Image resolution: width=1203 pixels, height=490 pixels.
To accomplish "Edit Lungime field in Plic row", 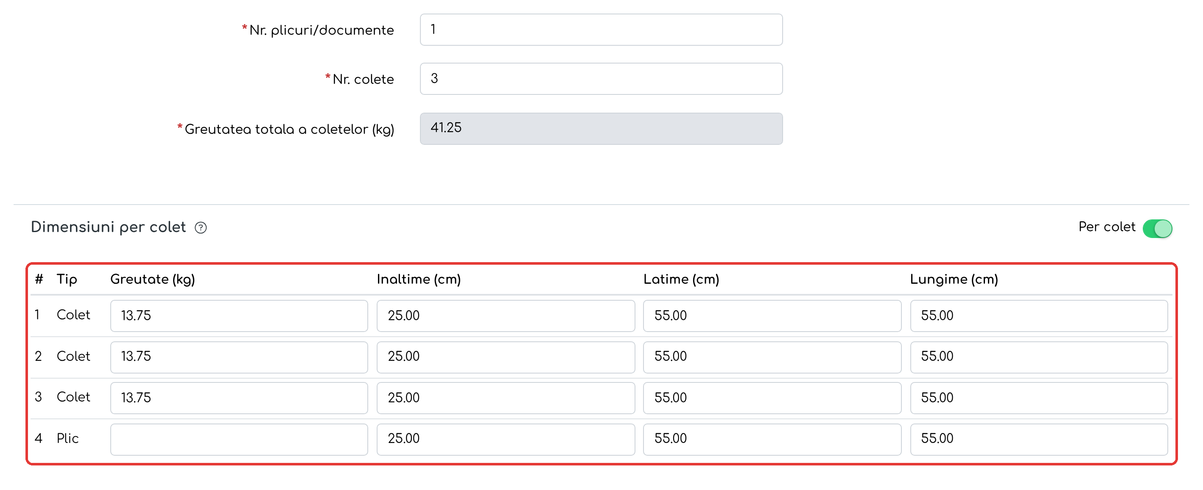I will [x=1038, y=439].
